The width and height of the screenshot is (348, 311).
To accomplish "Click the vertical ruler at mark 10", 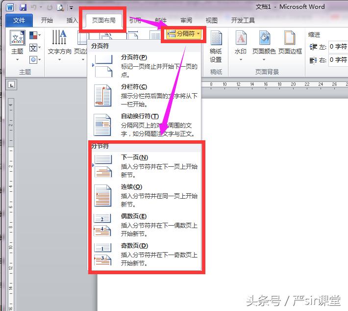I will click(11, 247).
